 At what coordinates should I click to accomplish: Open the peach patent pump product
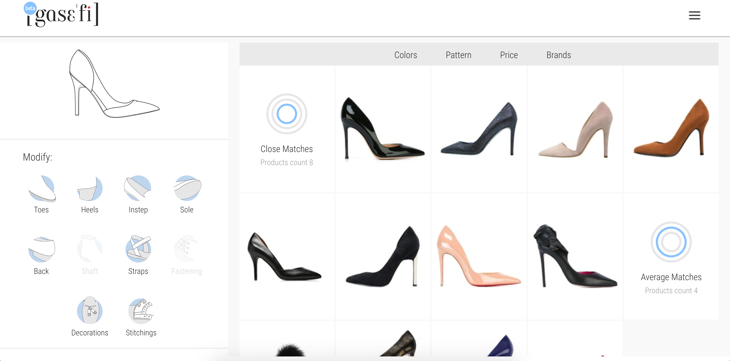pyautogui.click(x=479, y=256)
